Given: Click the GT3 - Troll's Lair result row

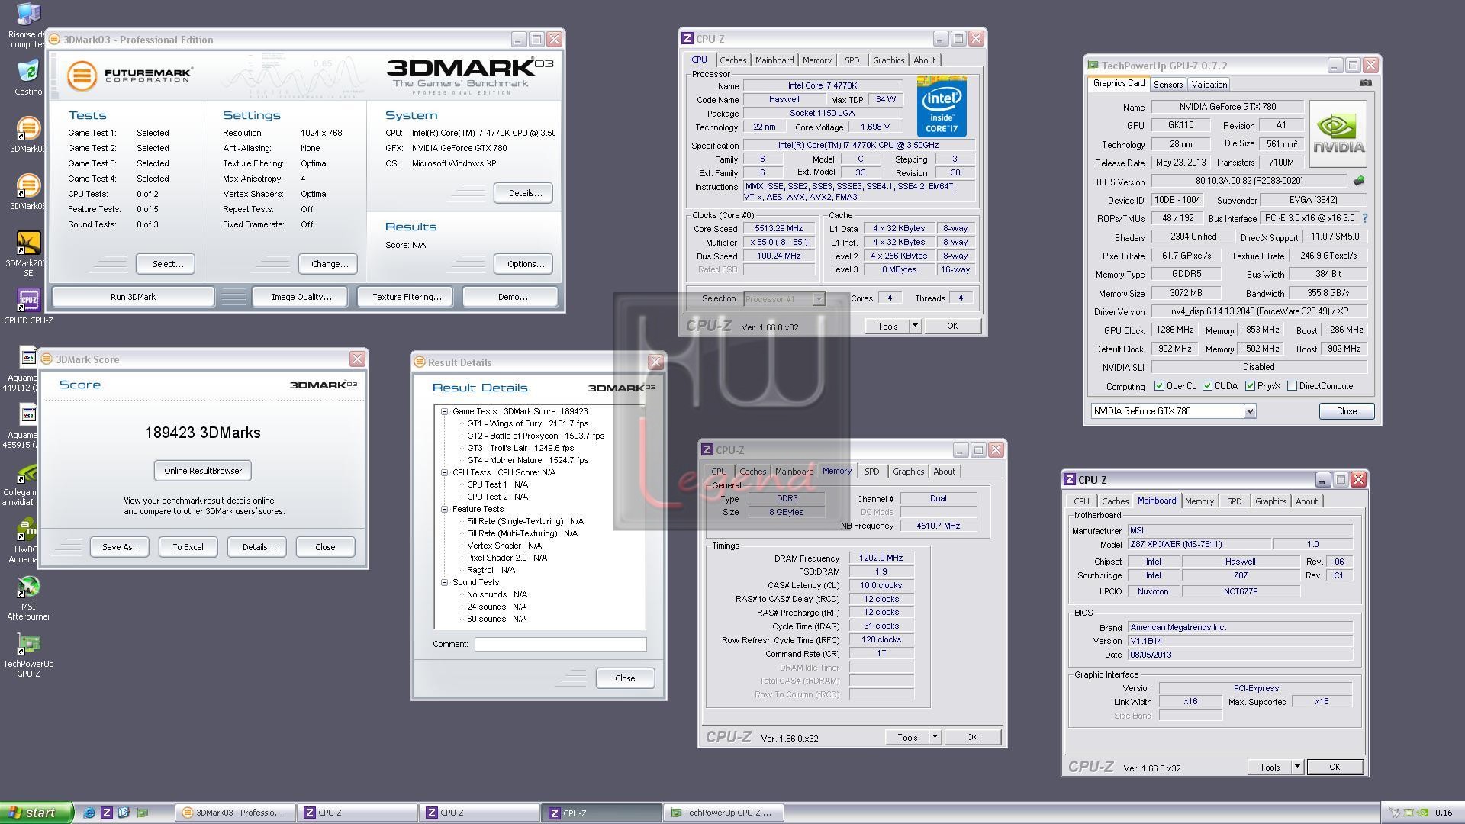Looking at the screenshot, I should tap(520, 448).
